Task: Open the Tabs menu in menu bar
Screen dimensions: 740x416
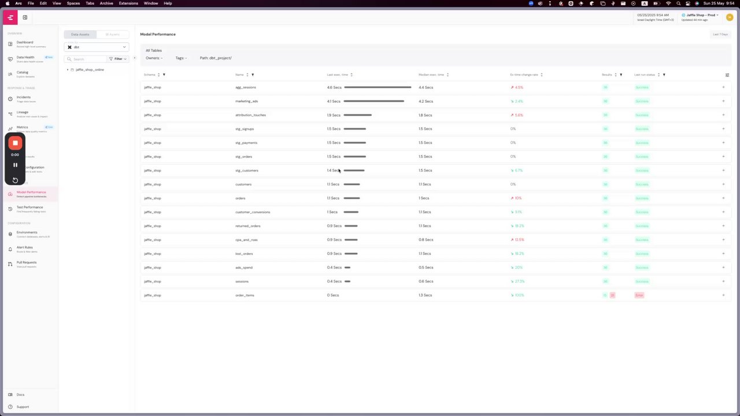Action: tap(90, 3)
